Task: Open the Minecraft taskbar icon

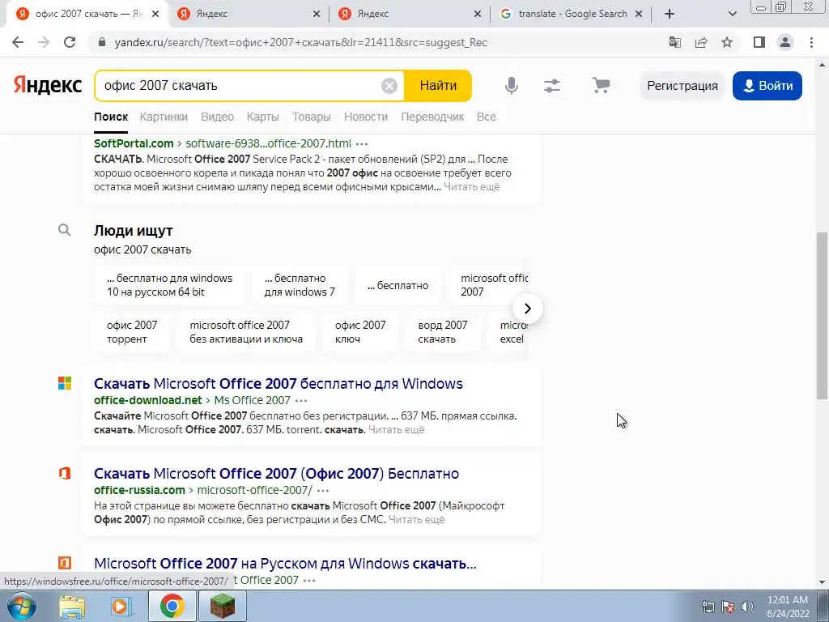Action: tap(223, 606)
